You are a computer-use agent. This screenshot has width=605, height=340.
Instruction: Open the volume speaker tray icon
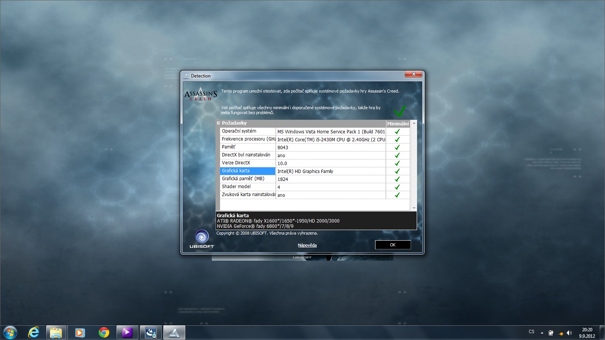click(569, 333)
